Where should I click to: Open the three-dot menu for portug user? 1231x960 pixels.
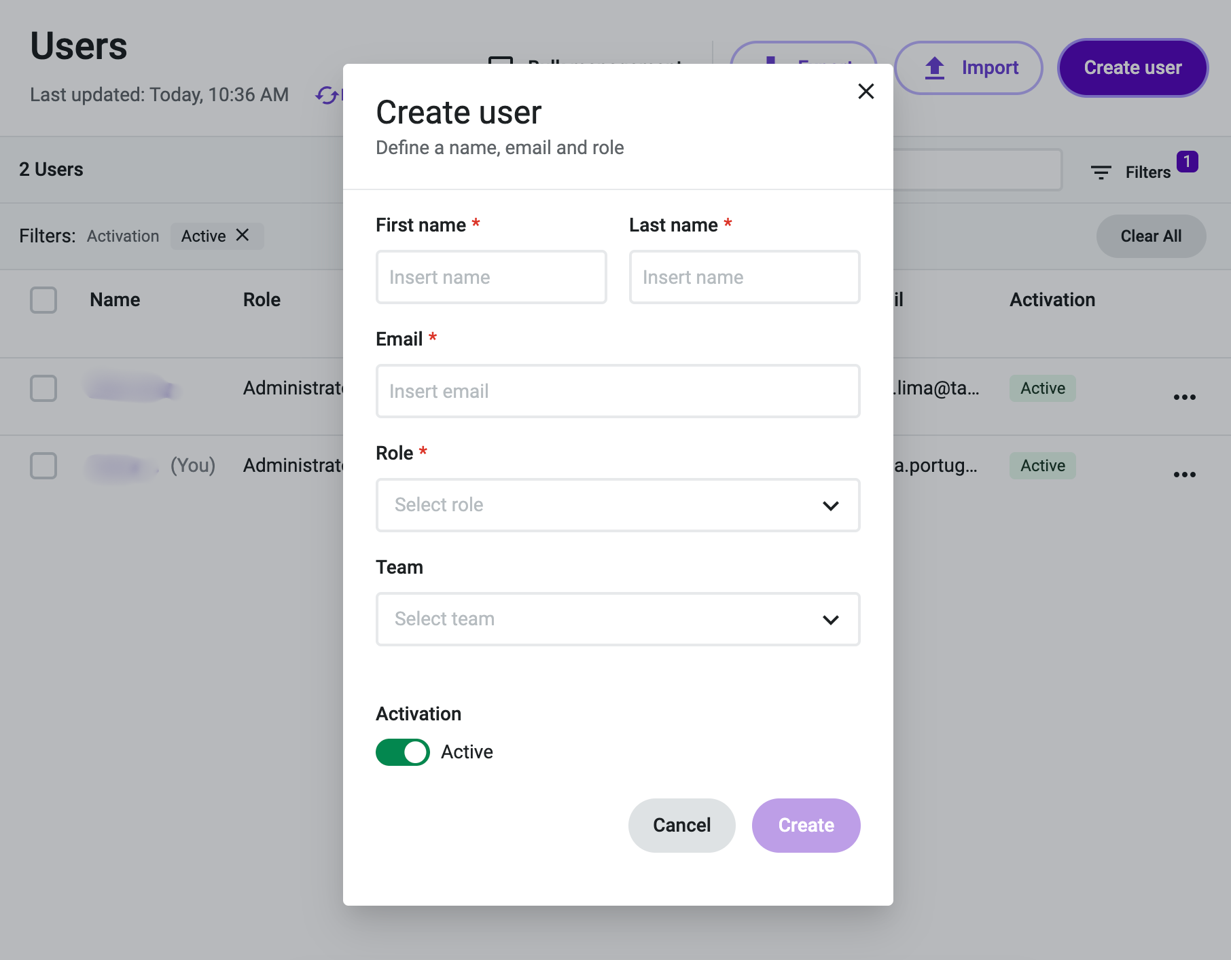tap(1184, 475)
